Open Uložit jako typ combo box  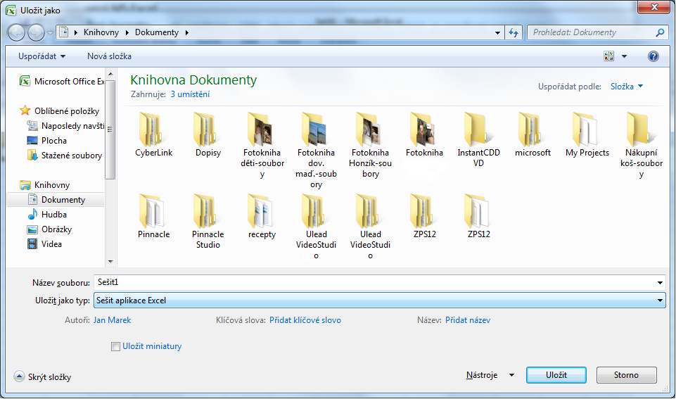click(379, 300)
